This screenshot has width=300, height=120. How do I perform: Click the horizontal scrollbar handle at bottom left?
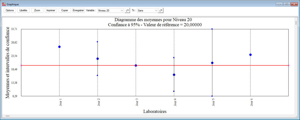tap(7, 116)
